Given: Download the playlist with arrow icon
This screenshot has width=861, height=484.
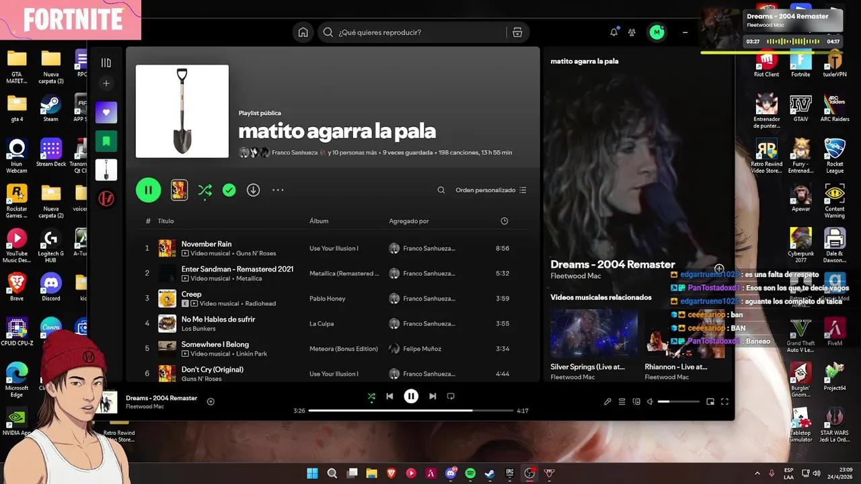Looking at the screenshot, I should (253, 190).
